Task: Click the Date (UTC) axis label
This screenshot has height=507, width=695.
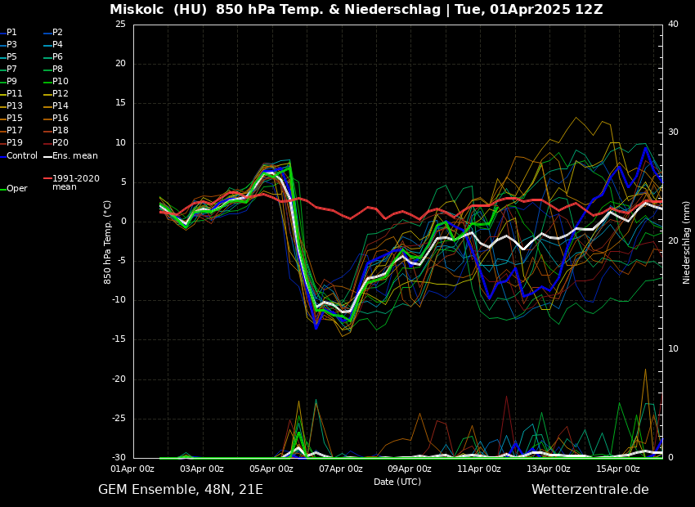Action: (397, 482)
